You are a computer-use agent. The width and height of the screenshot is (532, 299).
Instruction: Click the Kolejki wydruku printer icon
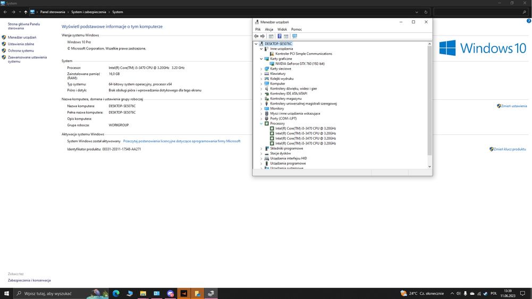(x=267, y=79)
